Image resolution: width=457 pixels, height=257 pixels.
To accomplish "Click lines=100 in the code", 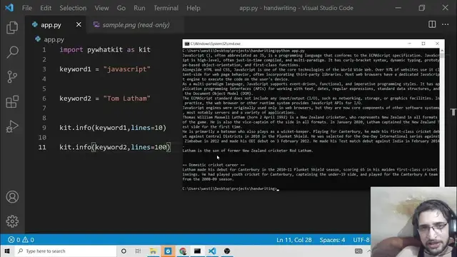I will coord(149,147).
